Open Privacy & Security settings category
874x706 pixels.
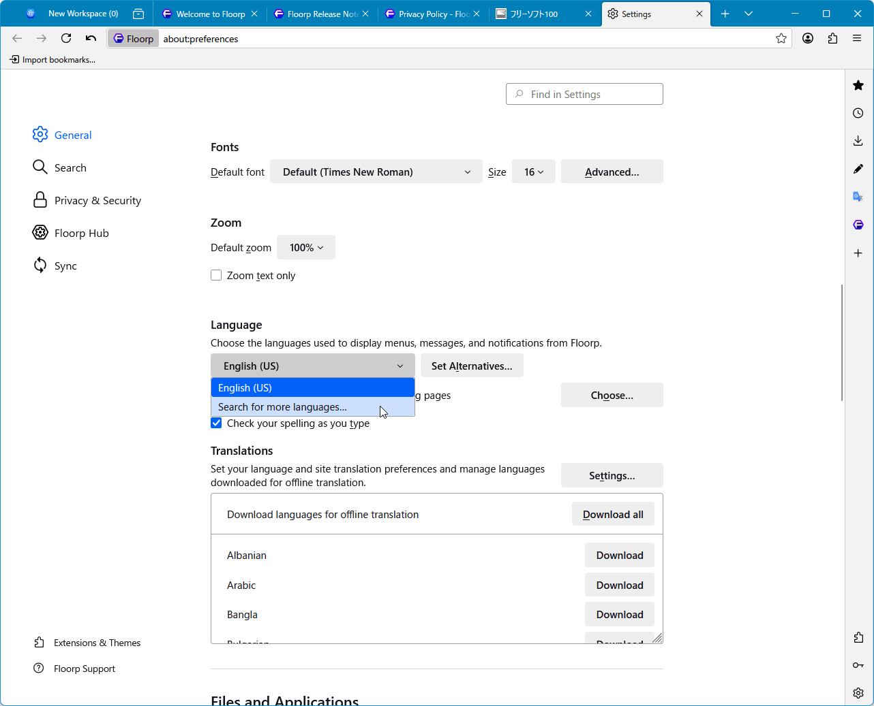[87, 200]
